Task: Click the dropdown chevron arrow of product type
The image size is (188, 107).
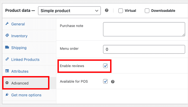Action: pyautogui.click(x=97, y=11)
